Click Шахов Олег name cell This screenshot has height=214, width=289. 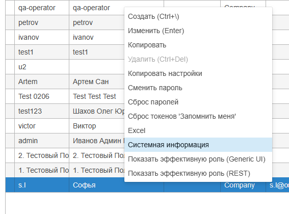(97, 111)
